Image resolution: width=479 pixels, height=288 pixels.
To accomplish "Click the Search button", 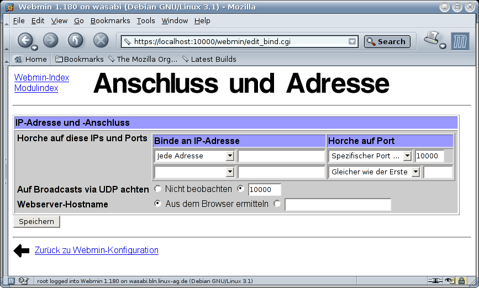I will [387, 41].
